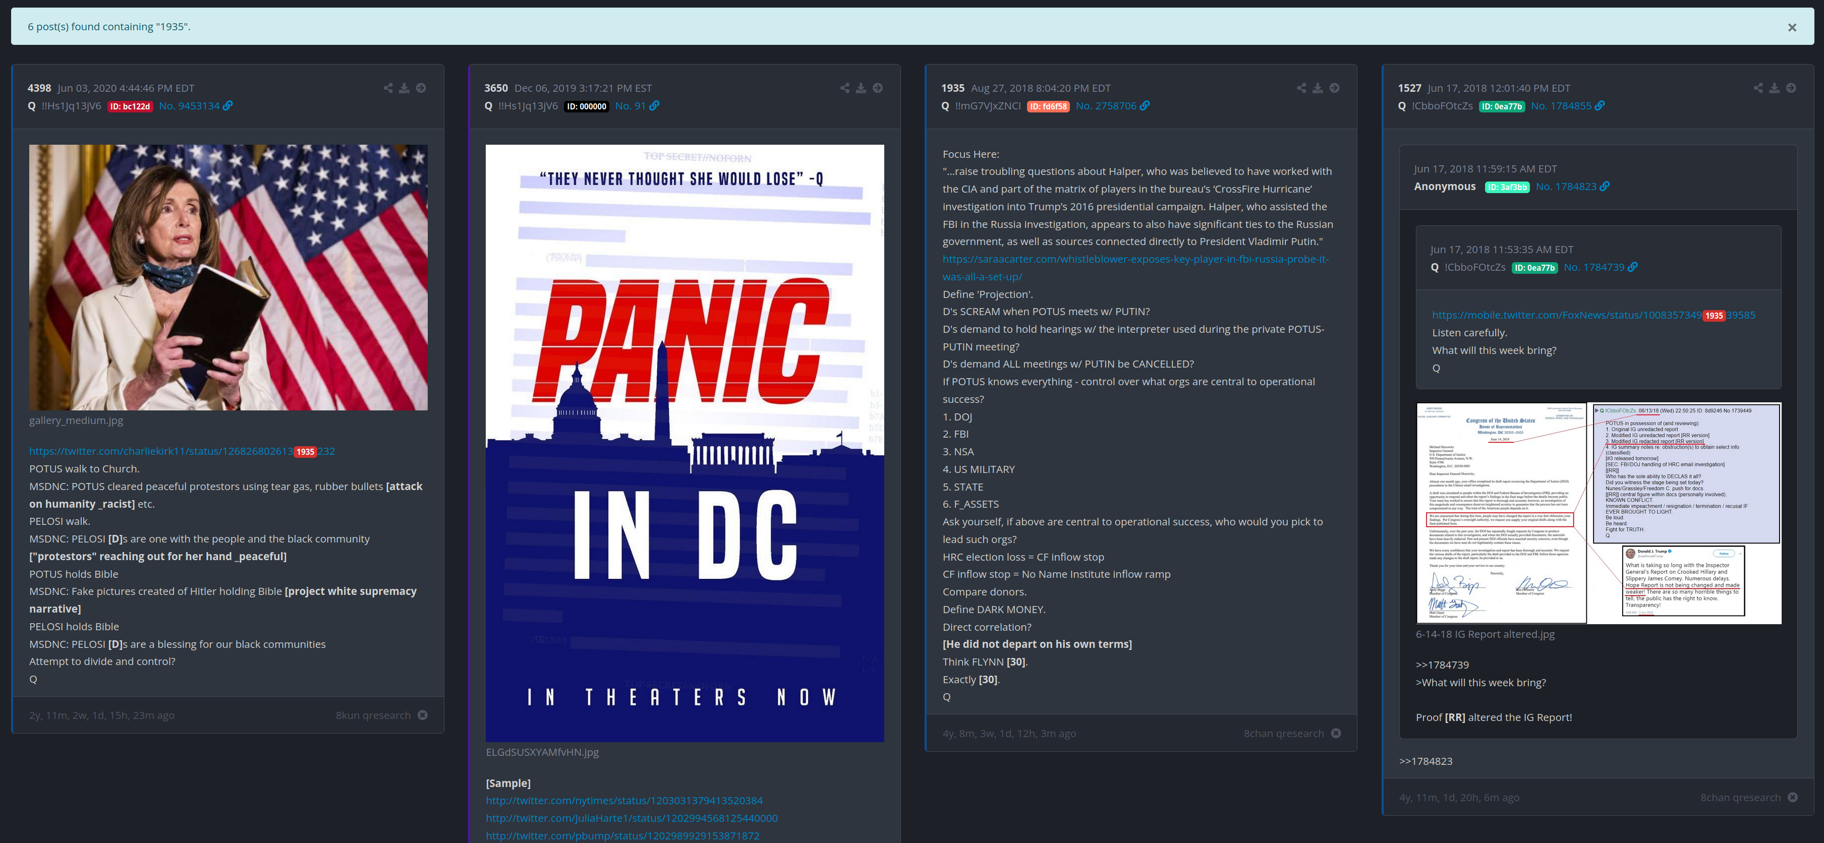Open FoxNews mobile twitter status link
Viewport: 1824px width, 843px height.
(x=1593, y=315)
